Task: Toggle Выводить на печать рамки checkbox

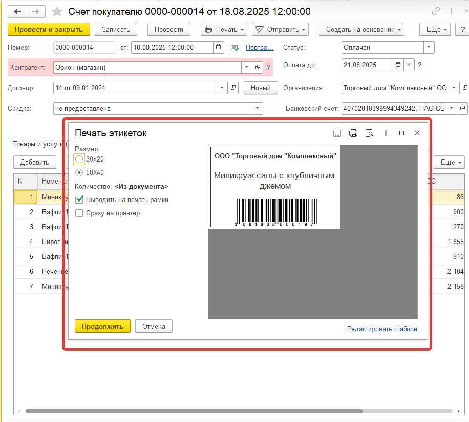Action: tap(79, 199)
